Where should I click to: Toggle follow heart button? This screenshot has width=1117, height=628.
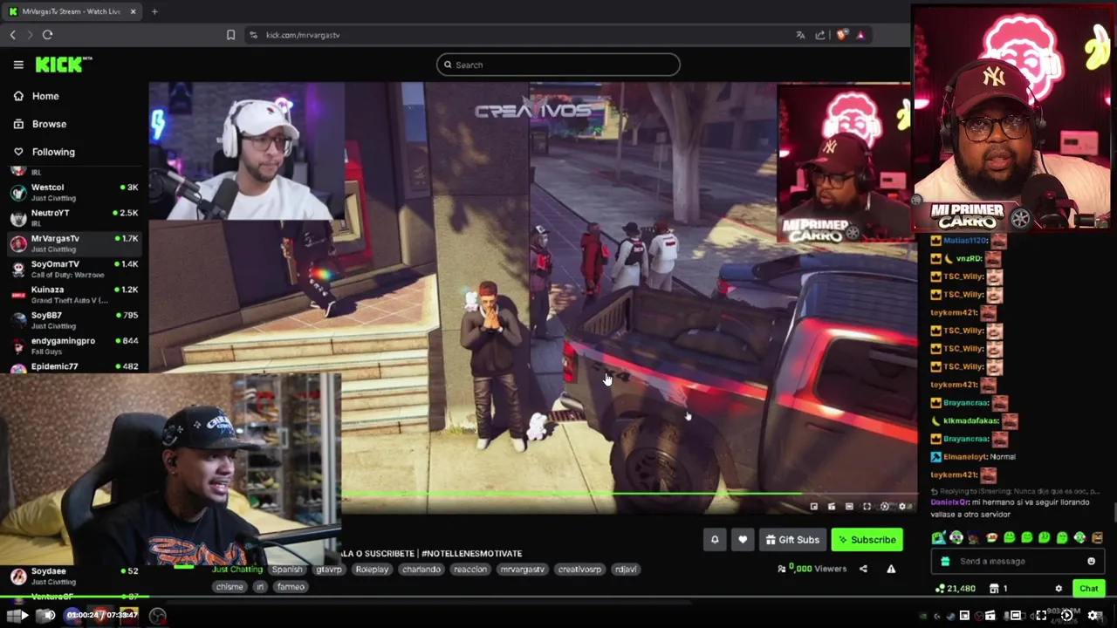pyautogui.click(x=743, y=540)
